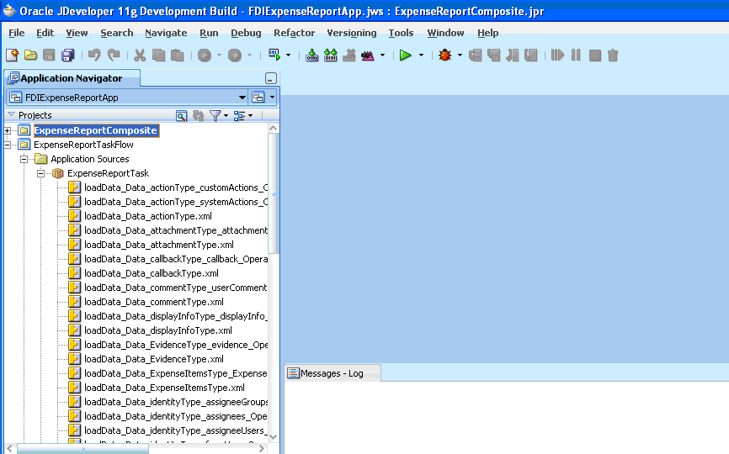Viewport: 729px width, 454px height.
Task: Click the Terminate square stop icon
Action: coord(594,55)
